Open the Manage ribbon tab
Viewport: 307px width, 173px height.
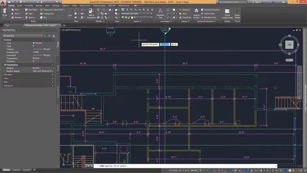click(x=56, y=6)
